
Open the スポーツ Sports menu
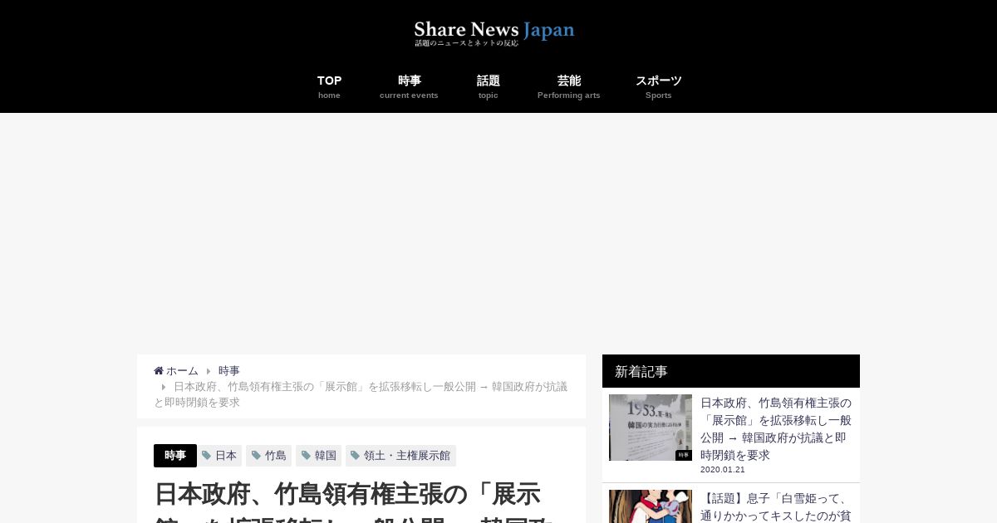coord(659,87)
